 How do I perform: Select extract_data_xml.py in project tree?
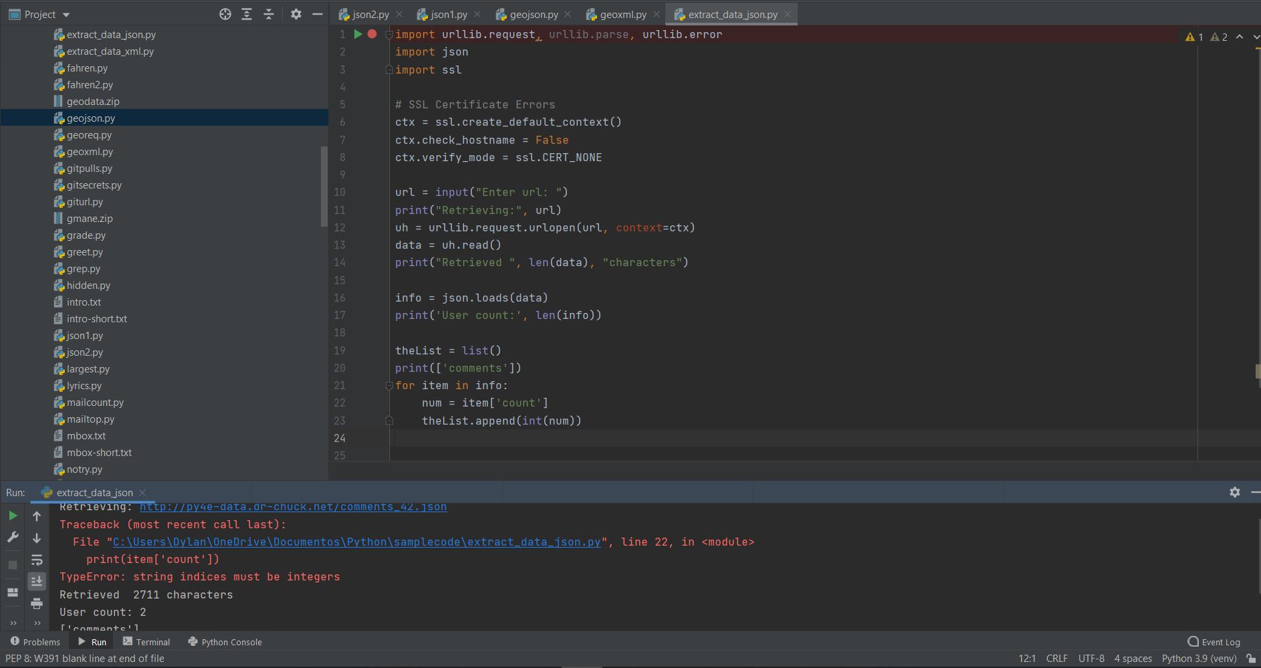pyautogui.click(x=110, y=51)
